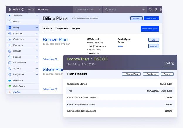This screenshot has width=183, height=128.
Task: Open the Silver Plan title link
Action: 53,70
